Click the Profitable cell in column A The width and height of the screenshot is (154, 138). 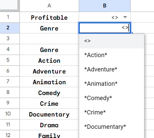pyautogui.click(x=49, y=17)
